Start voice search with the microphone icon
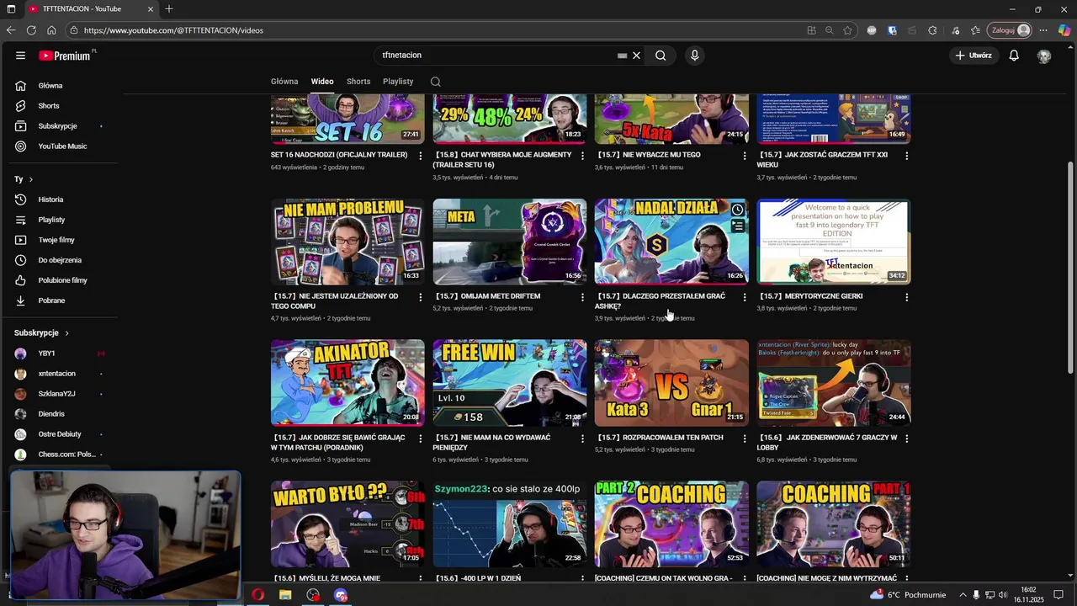 (x=694, y=56)
